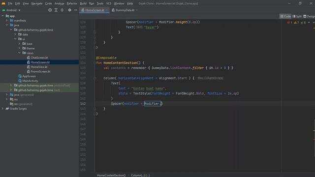The image size is (315, 177).
Task: Collapse the ui package
Action: pos(15,39)
